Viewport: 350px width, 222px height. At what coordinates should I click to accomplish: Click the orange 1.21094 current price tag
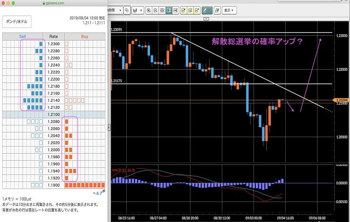pyautogui.click(x=341, y=100)
